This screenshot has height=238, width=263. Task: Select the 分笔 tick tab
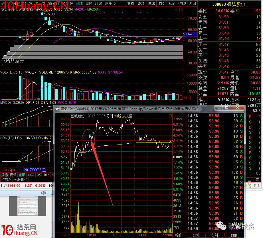196,235
